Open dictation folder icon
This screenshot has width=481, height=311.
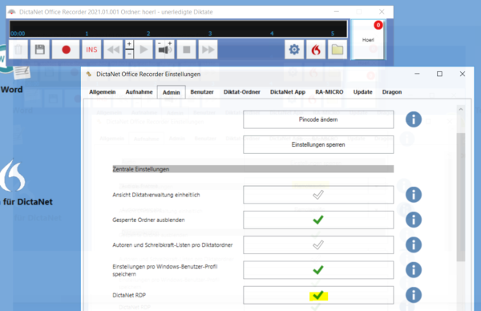pos(338,50)
